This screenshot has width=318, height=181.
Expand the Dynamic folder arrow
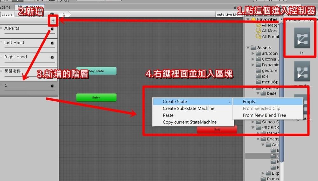click(x=253, y=65)
